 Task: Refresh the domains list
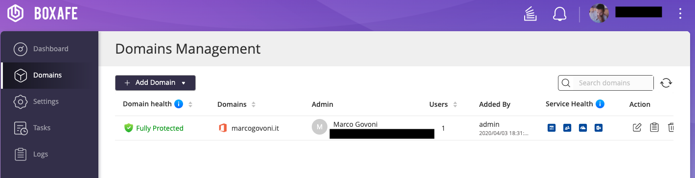[666, 83]
